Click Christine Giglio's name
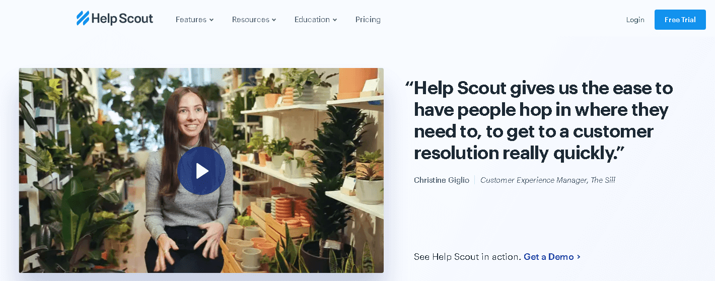Image resolution: width=715 pixels, height=281 pixels. (x=442, y=180)
